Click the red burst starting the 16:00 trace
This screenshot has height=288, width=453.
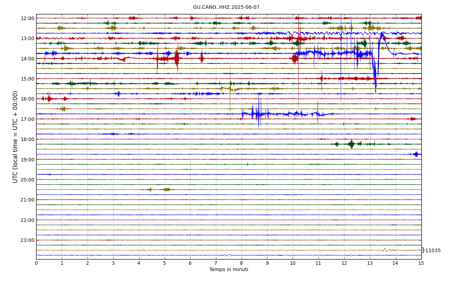[x=48, y=99]
